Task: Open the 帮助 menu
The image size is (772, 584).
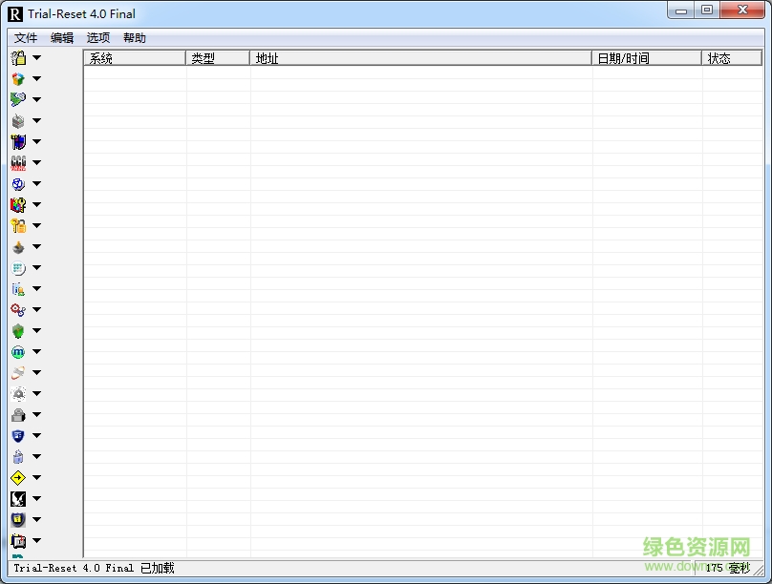Action: coord(133,37)
